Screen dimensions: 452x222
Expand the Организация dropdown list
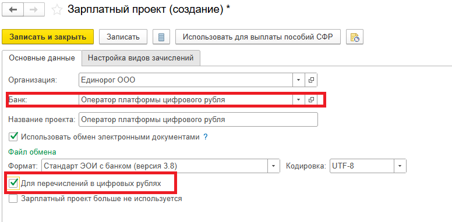click(x=299, y=80)
